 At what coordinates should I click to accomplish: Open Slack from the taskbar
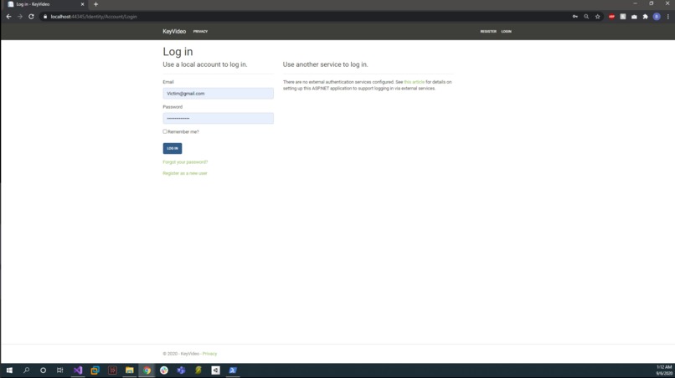[164, 370]
